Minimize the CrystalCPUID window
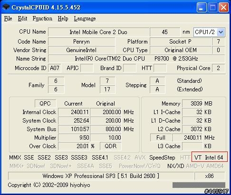Image resolution: width=231 pixels, height=195 pixels. click(202, 7)
